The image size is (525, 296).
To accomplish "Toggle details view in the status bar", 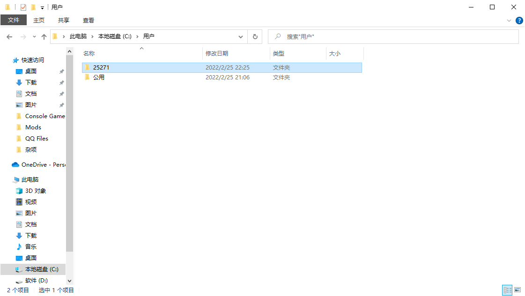I will tap(507, 290).
